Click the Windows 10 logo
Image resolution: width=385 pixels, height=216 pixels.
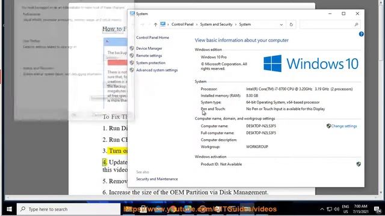click(x=311, y=64)
